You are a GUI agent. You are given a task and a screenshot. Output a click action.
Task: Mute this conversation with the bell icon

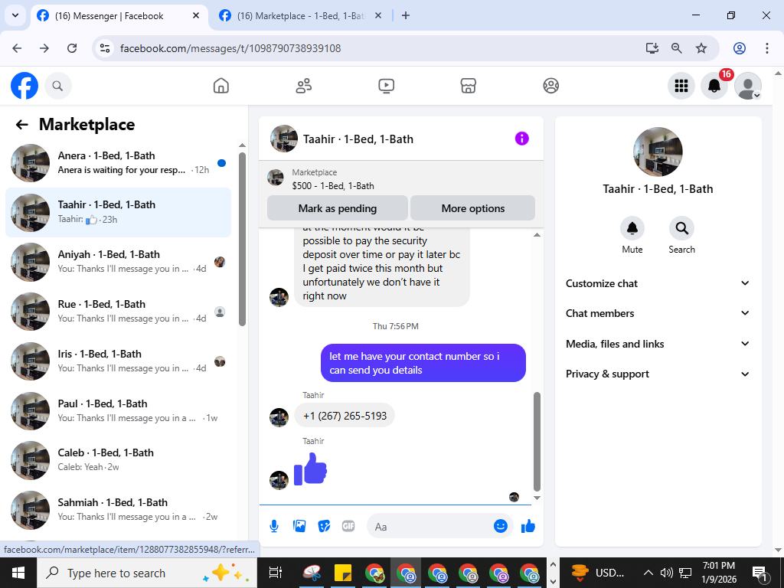pyautogui.click(x=632, y=228)
